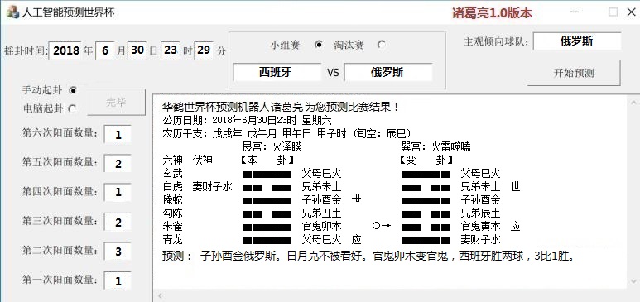Select the 小组赛 radio button
640x302 pixels.
click(320, 45)
